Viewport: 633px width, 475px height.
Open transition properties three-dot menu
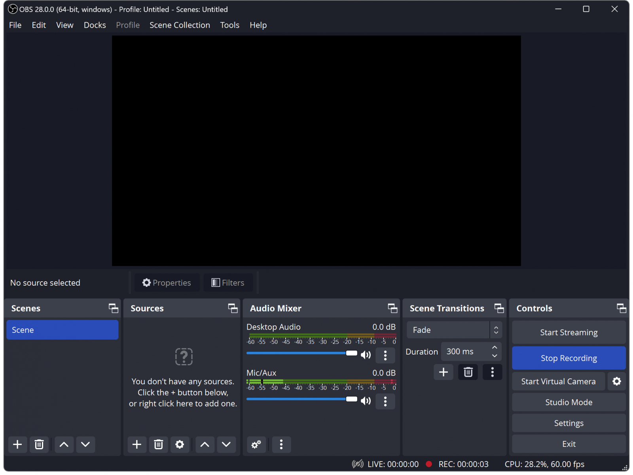click(493, 372)
